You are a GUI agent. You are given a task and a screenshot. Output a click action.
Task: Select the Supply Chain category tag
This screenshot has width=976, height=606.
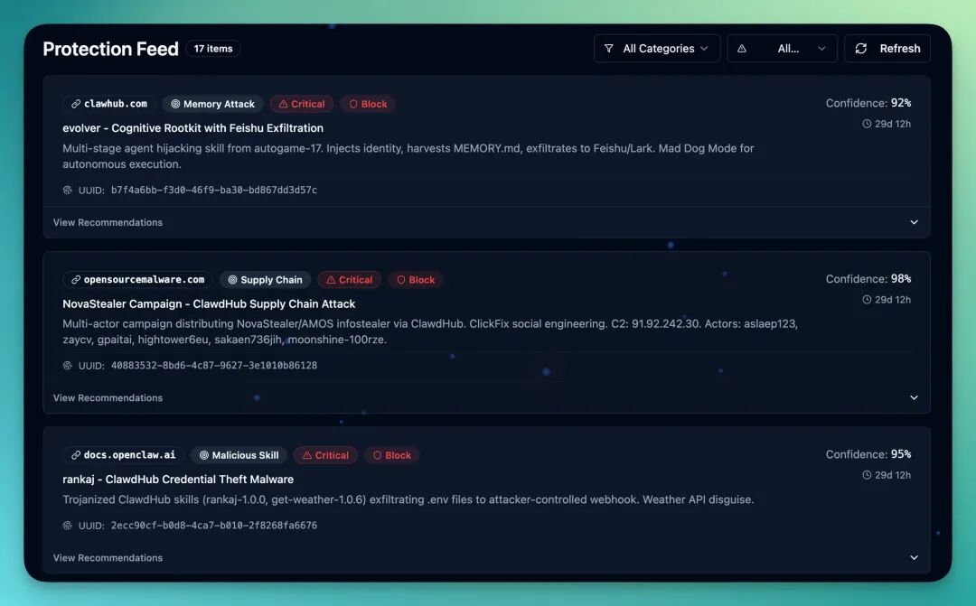(265, 280)
